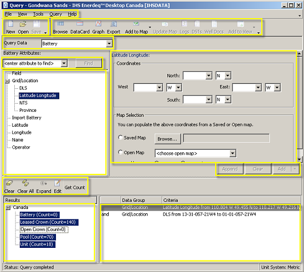Select Province in the attribute tree
304x272 pixels.
(28, 110)
